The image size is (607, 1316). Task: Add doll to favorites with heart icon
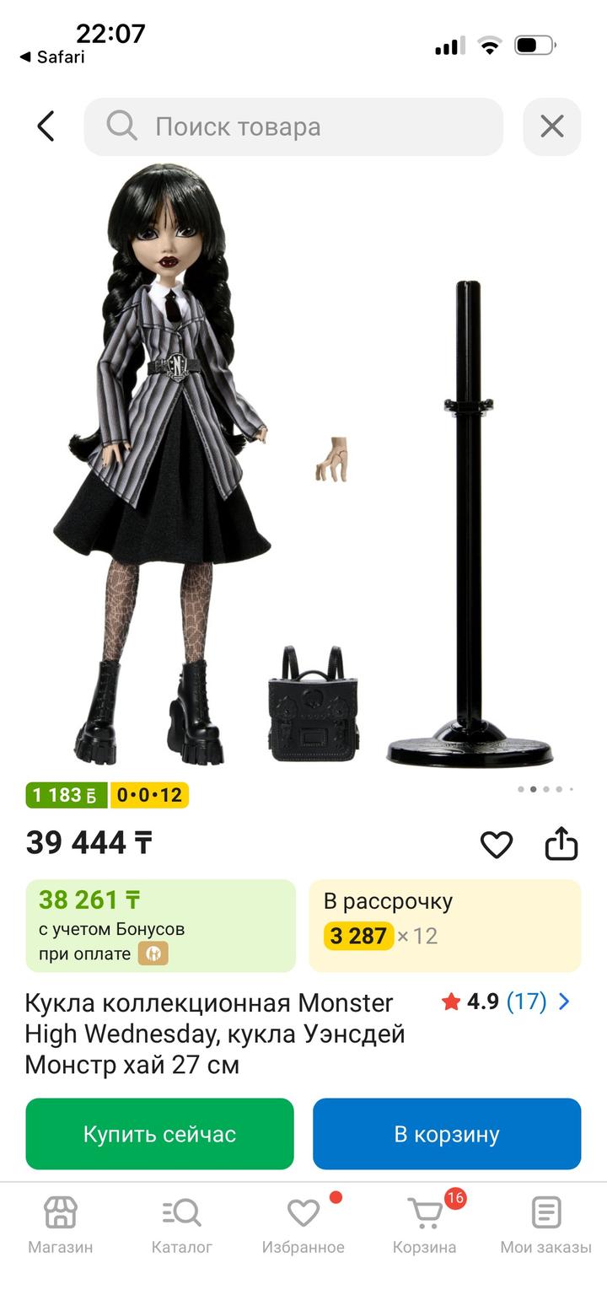click(x=497, y=844)
